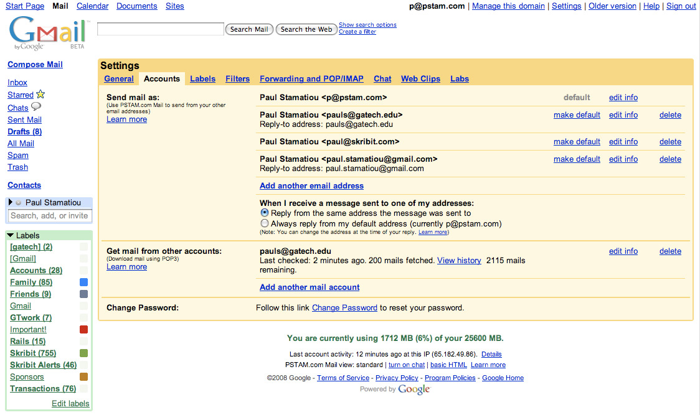Click the Search the Web button

(306, 29)
